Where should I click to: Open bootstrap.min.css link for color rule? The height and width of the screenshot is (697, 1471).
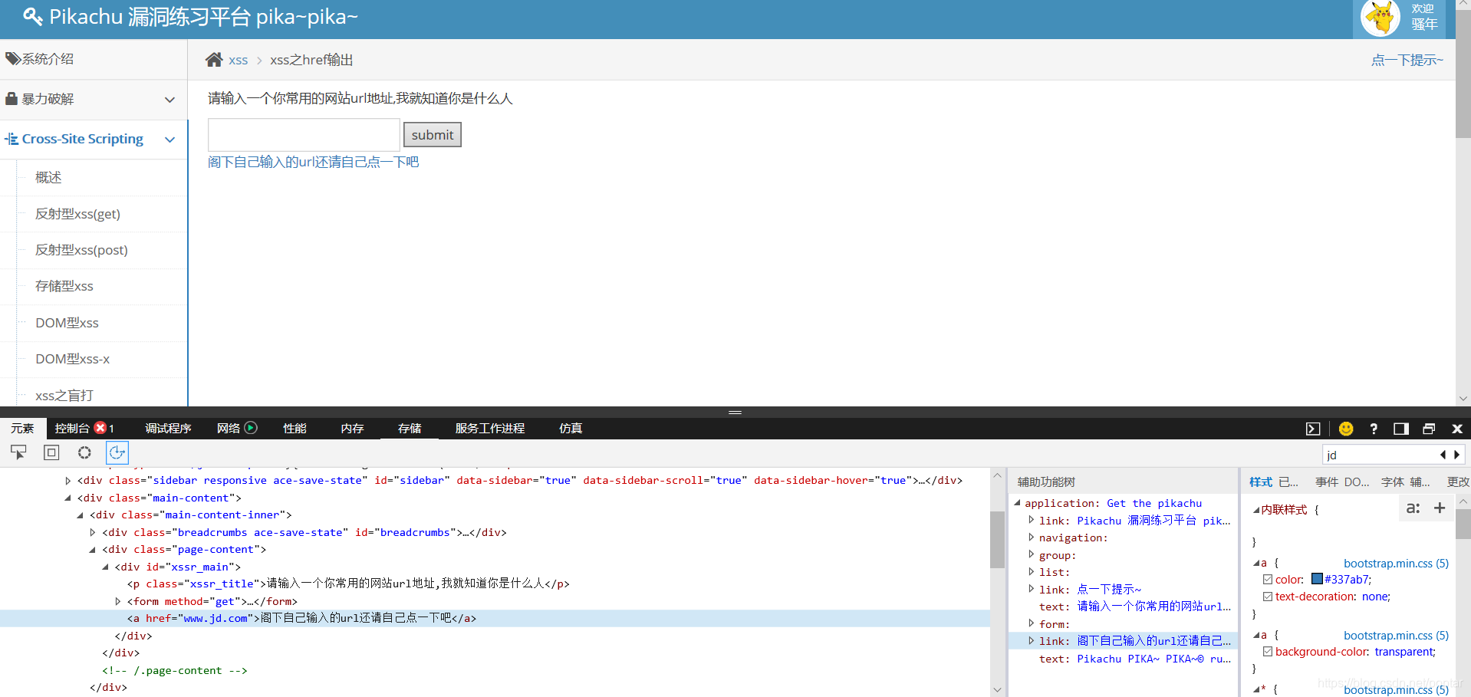click(x=1396, y=563)
